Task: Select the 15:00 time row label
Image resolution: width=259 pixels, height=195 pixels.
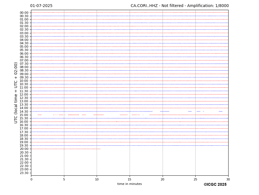Action: [x=24, y=115]
